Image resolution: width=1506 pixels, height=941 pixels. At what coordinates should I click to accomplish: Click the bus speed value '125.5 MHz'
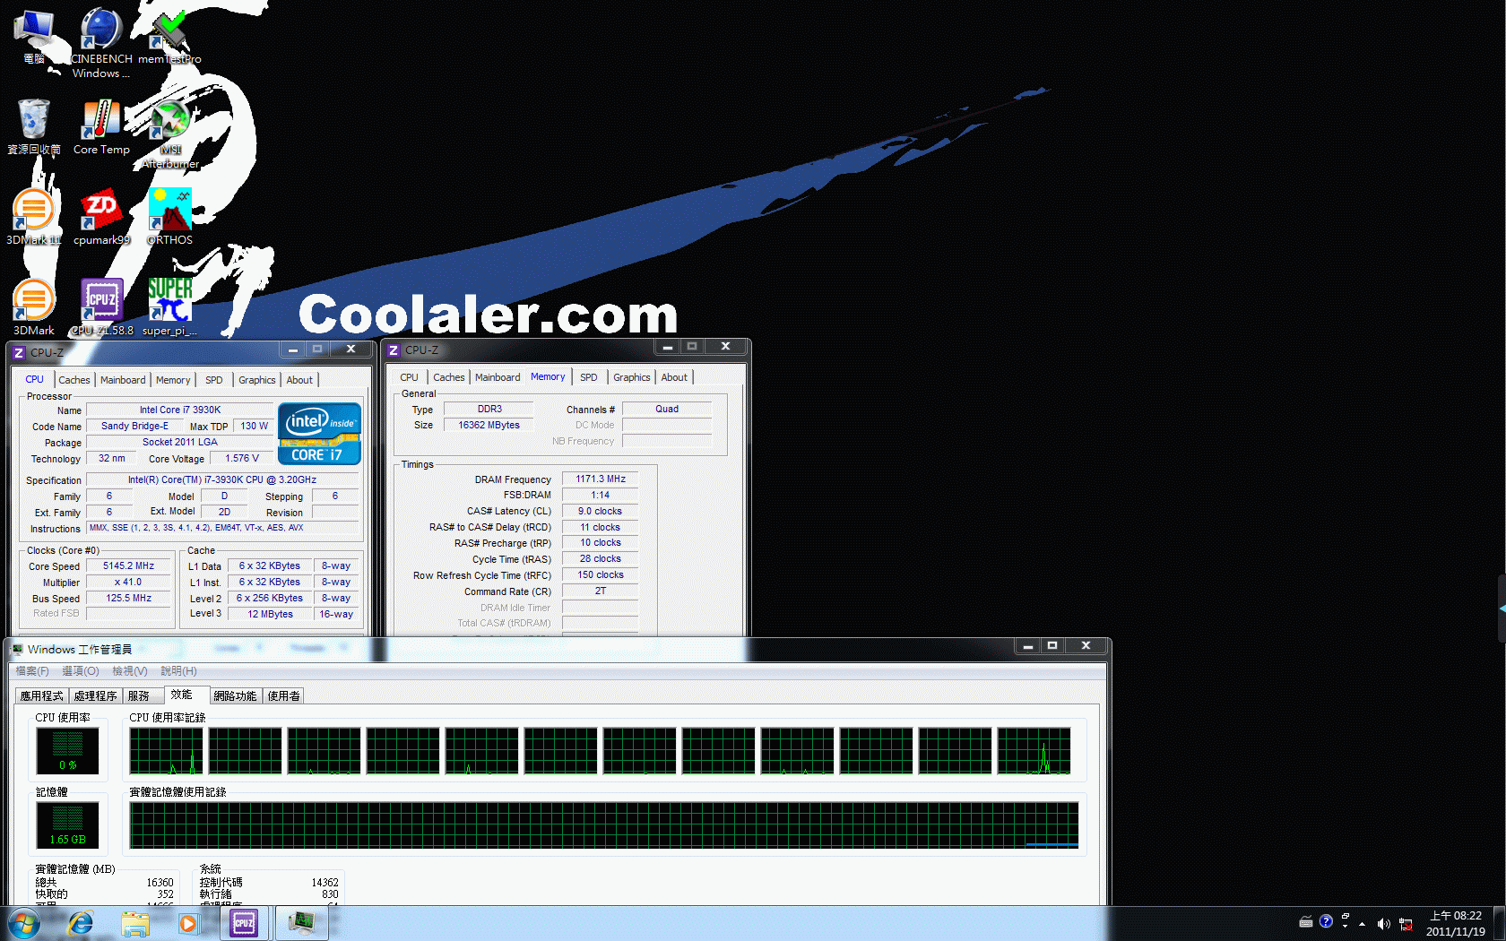(x=128, y=598)
